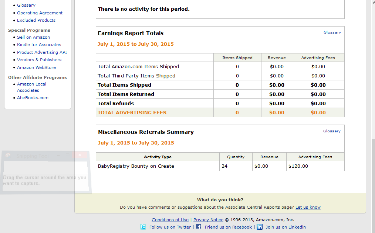Screen dimensions: 375x233
Task: Open Kindle for Associates link
Action: [39, 45]
